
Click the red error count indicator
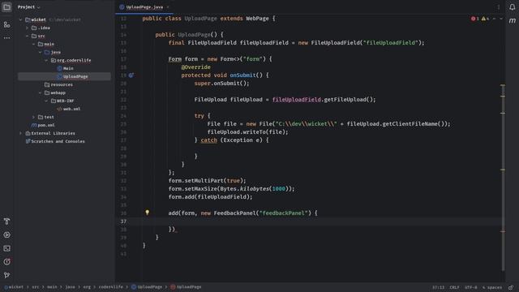[475, 19]
